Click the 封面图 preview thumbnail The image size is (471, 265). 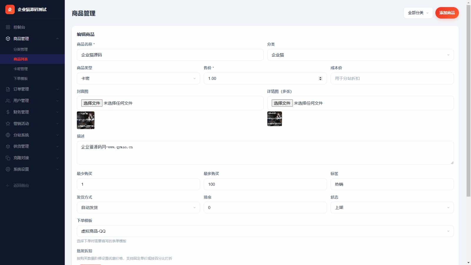[86, 120]
